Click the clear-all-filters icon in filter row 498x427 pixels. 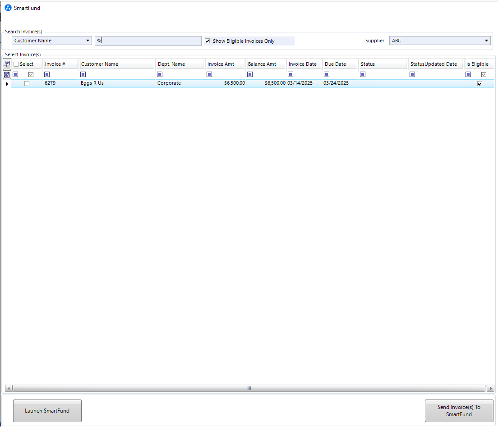7,75
